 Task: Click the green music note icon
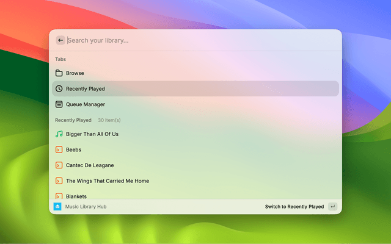click(59, 134)
